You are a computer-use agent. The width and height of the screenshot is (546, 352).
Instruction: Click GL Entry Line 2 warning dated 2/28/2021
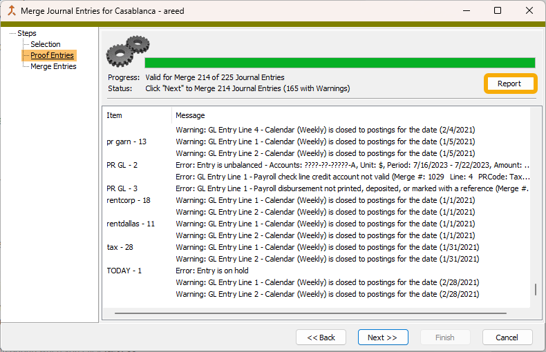click(328, 294)
